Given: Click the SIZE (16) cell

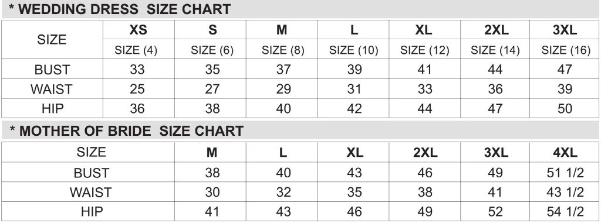Looking at the screenshot, I should 565,50.
